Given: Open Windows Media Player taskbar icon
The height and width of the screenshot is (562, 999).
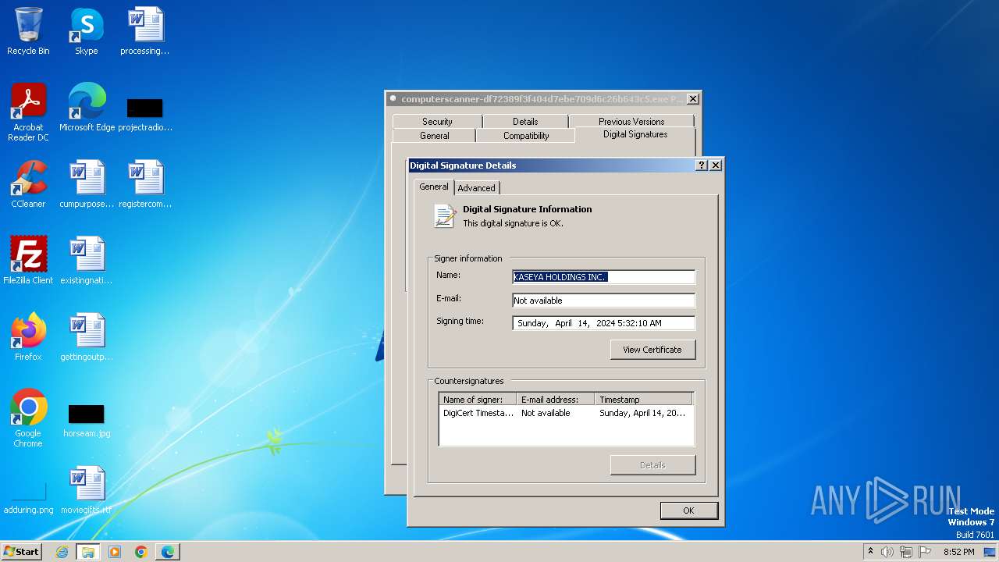Looking at the screenshot, I should tap(115, 552).
